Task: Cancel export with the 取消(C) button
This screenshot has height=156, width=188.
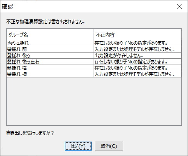Action: (x=109, y=146)
